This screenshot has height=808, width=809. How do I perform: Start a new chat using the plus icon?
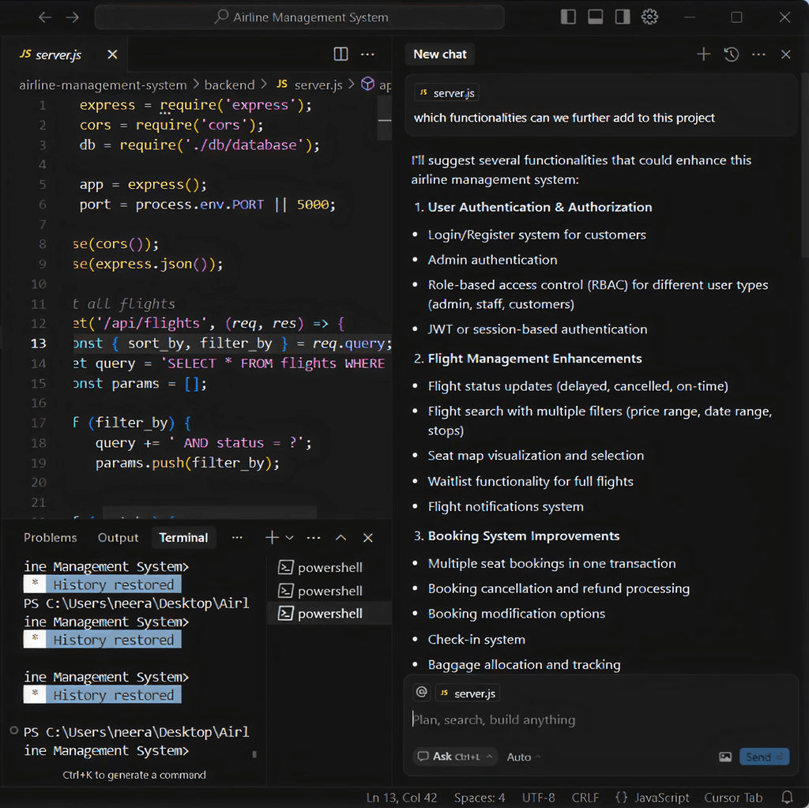pos(703,54)
